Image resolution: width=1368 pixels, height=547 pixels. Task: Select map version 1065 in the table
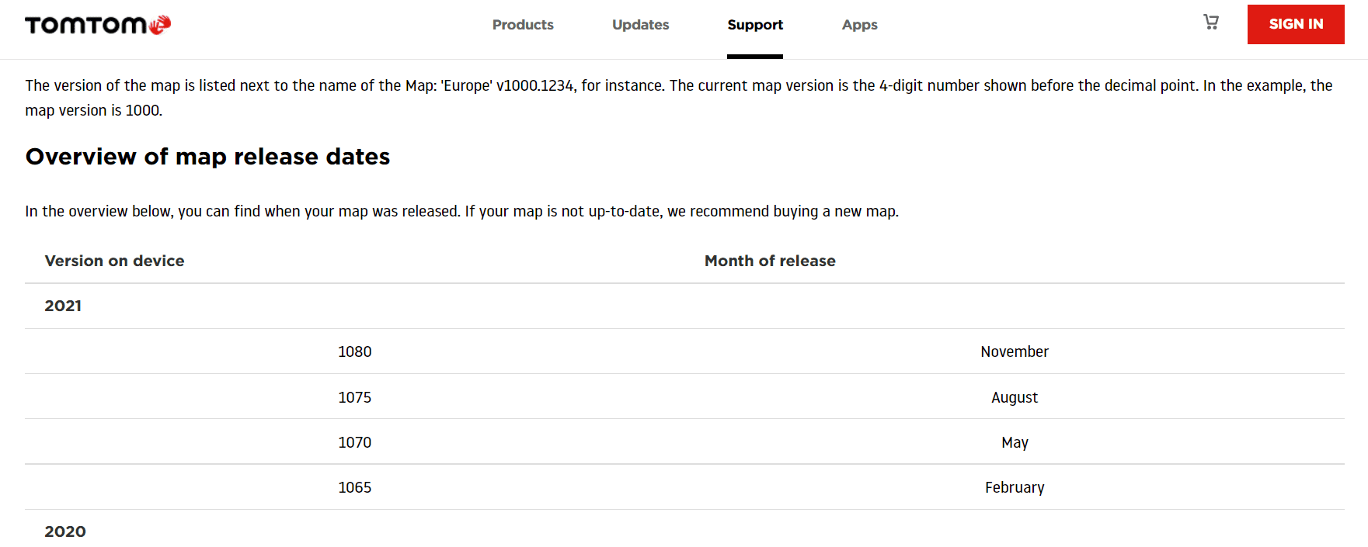(x=354, y=487)
